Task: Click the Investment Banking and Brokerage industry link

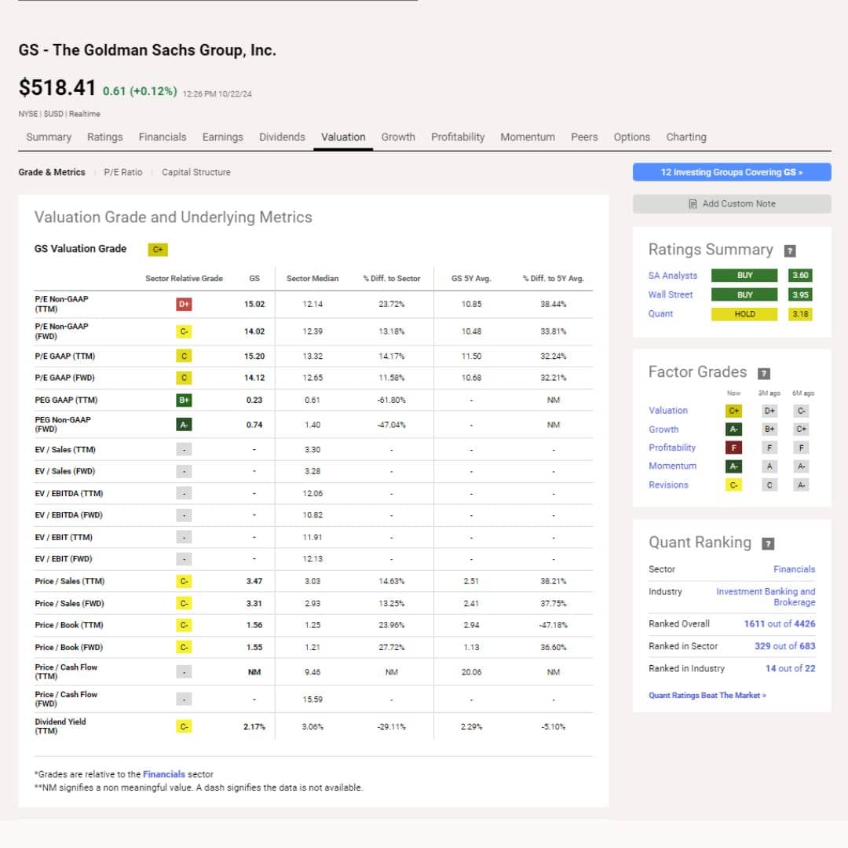Action: [x=766, y=597]
